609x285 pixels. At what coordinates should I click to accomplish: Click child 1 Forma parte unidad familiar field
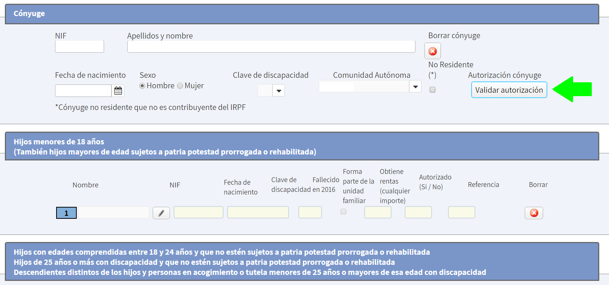coord(378,212)
